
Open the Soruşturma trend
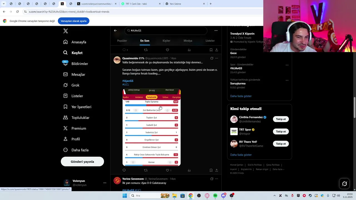click(238, 84)
